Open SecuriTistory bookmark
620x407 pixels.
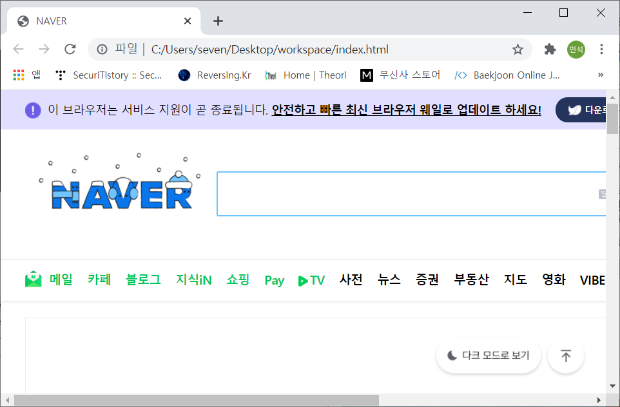point(109,75)
